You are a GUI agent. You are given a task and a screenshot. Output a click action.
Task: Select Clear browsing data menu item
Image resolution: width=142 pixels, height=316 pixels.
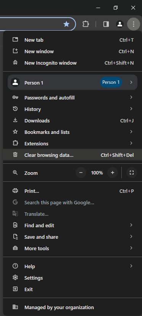click(x=73, y=155)
